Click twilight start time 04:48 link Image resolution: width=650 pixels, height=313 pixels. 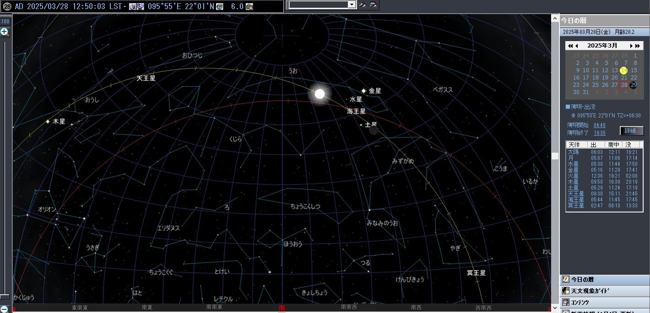pyautogui.click(x=600, y=125)
